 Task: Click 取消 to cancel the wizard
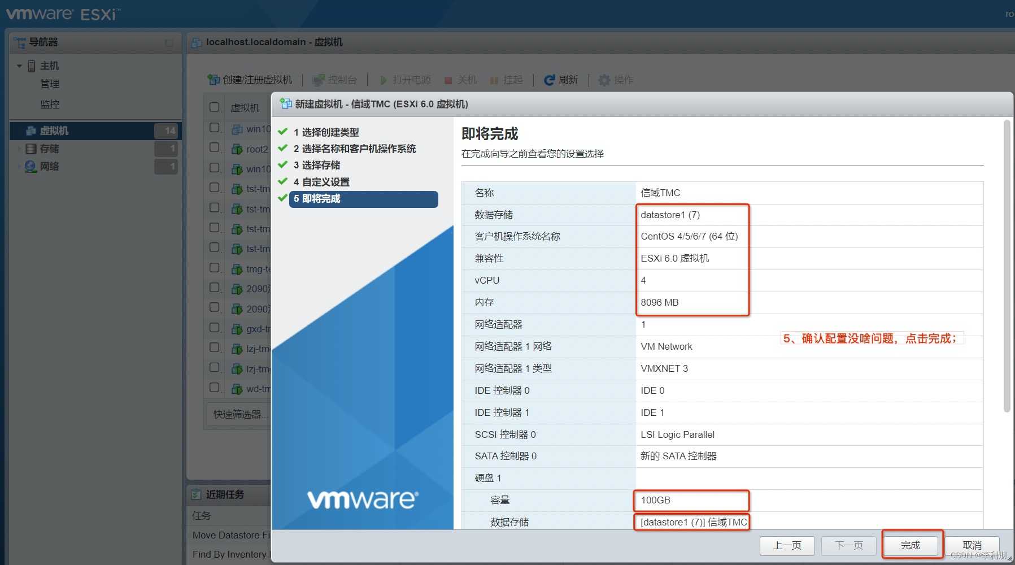[x=972, y=545]
